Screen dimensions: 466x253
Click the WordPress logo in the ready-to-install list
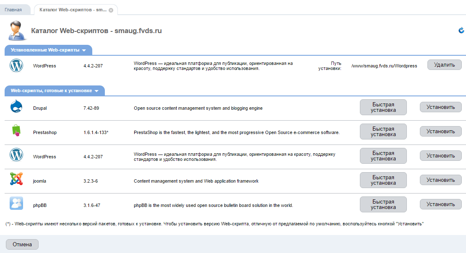coord(16,155)
